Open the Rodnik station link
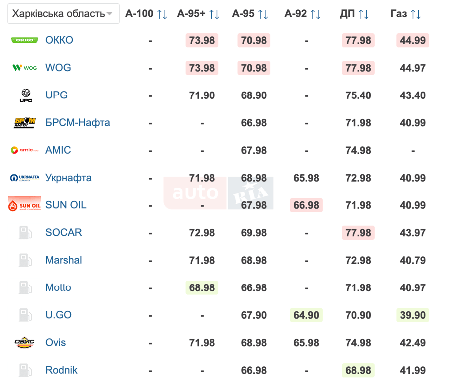This screenshot has width=450, height=382. click(x=61, y=370)
